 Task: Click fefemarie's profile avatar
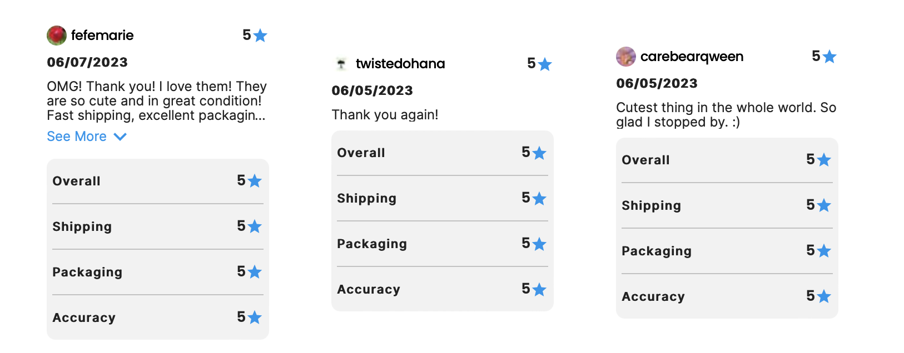pos(57,36)
